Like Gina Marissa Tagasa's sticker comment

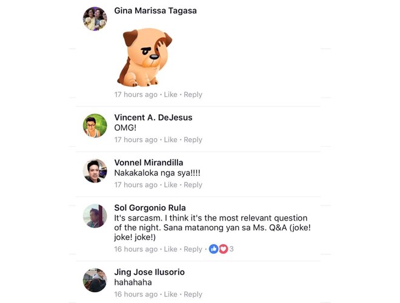[170, 95]
